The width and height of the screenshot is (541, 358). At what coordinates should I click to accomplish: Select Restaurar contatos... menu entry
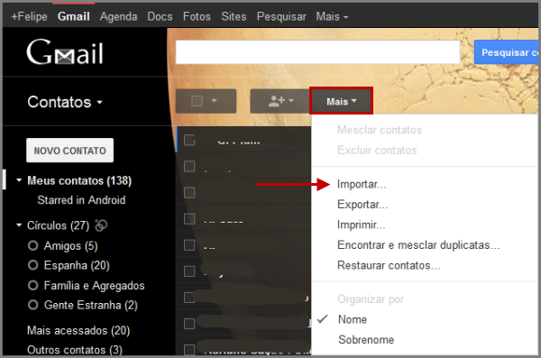pos(389,265)
